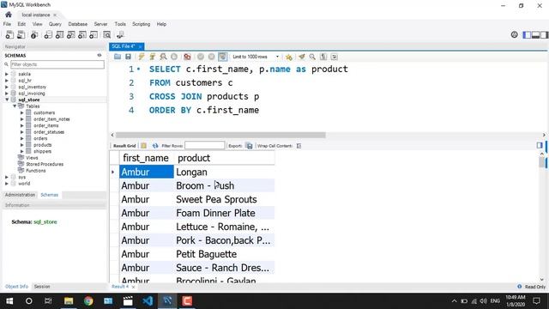Expand the sql_inventory schema
549x309 pixels.
pyautogui.click(x=7, y=87)
